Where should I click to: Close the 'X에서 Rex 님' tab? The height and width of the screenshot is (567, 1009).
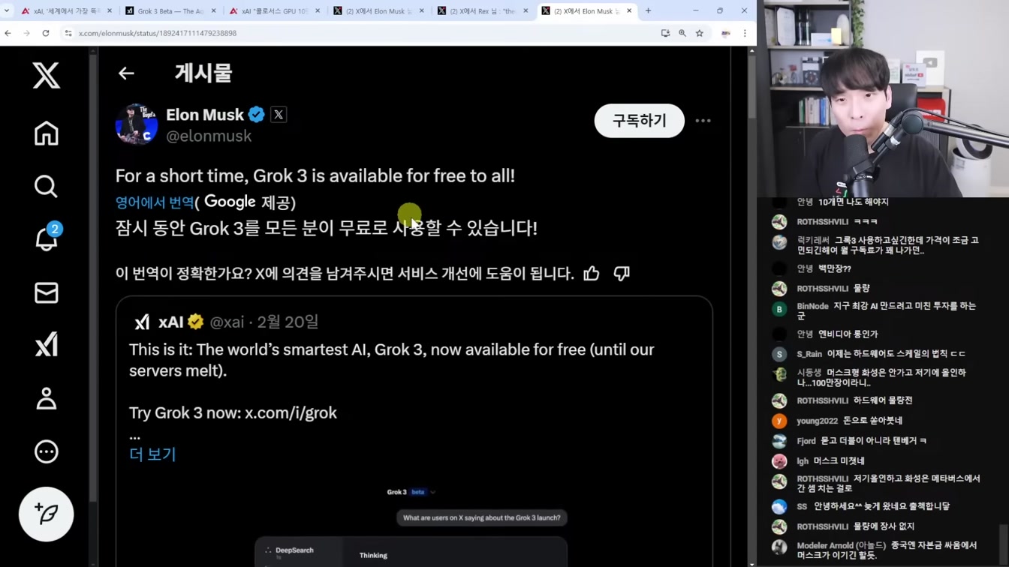[526, 10]
